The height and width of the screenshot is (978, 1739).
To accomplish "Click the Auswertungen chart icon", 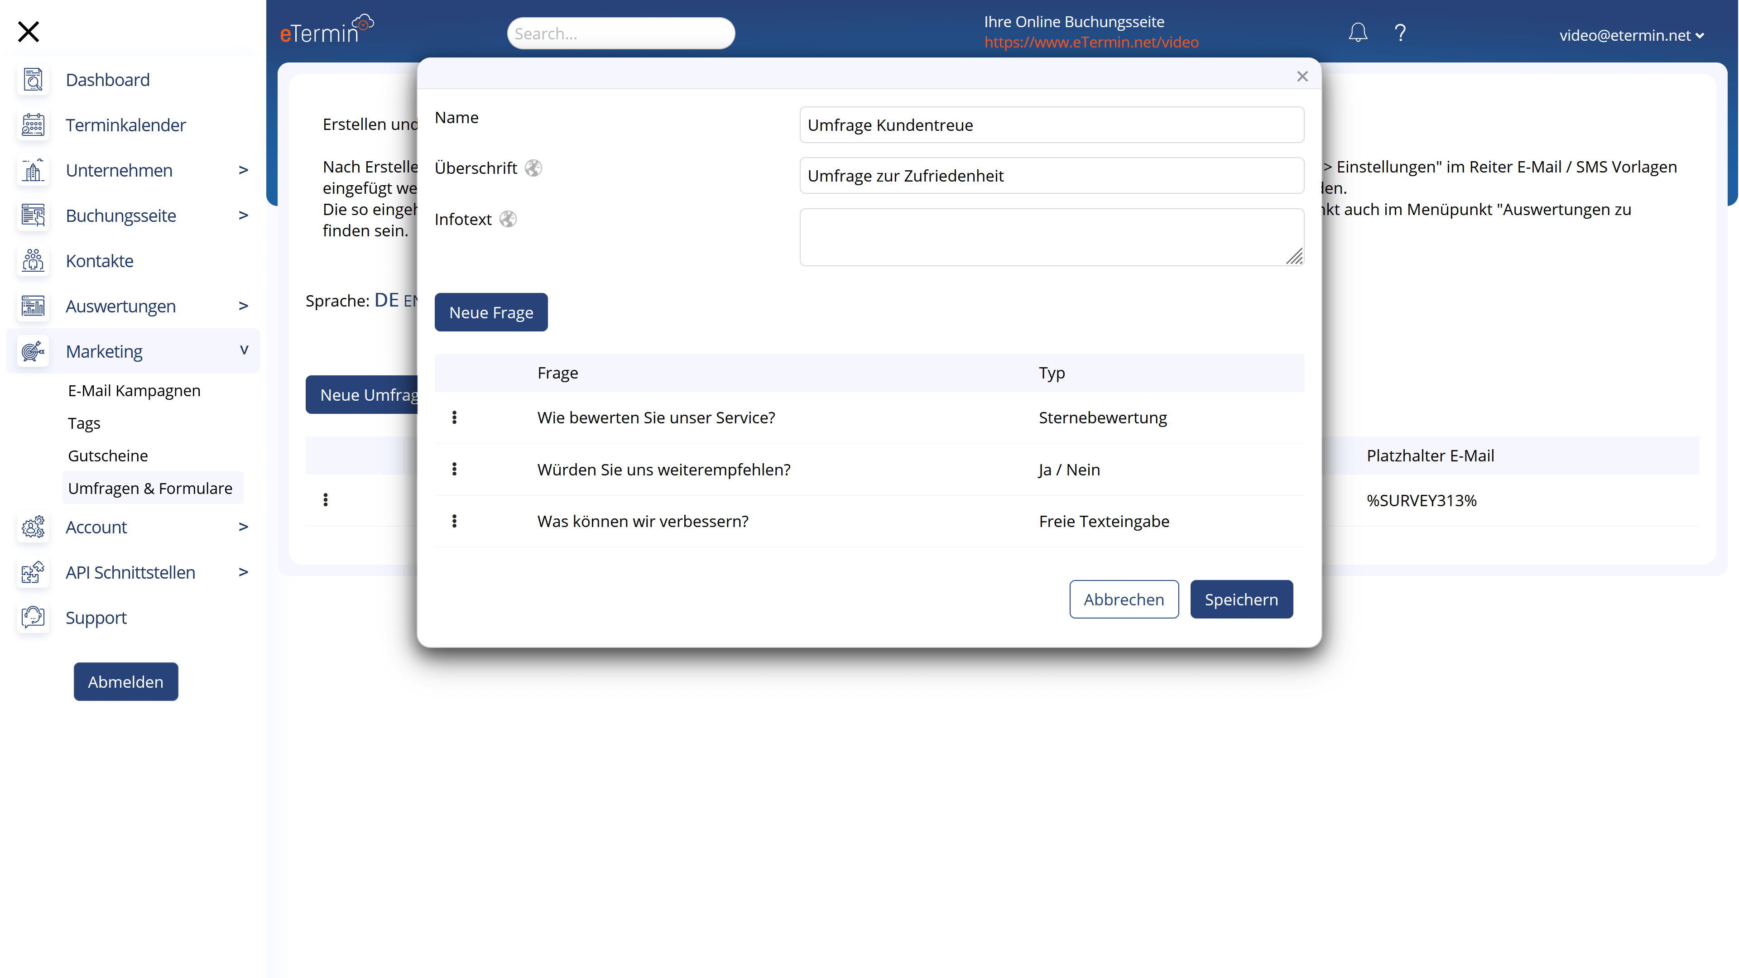I will 33,306.
